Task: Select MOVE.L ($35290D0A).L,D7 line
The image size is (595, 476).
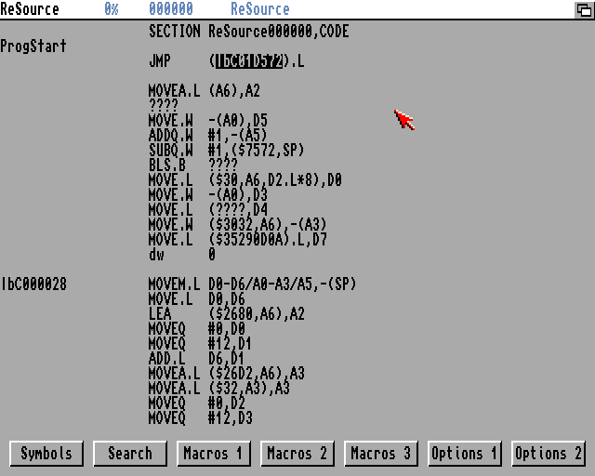Action: tap(238, 240)
